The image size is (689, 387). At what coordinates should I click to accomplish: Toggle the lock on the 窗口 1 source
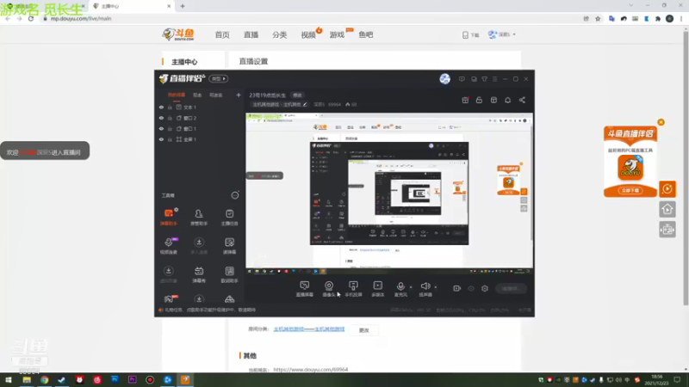pos(170,128)
